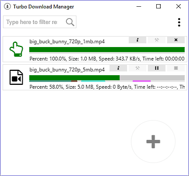
Task: Maximize the Turbo Download Manager window
Action: click(x=158, y=6)
